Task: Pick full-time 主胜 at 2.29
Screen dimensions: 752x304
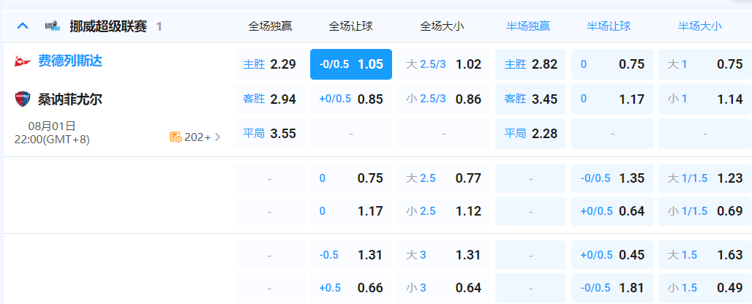Action: [269, 64]
